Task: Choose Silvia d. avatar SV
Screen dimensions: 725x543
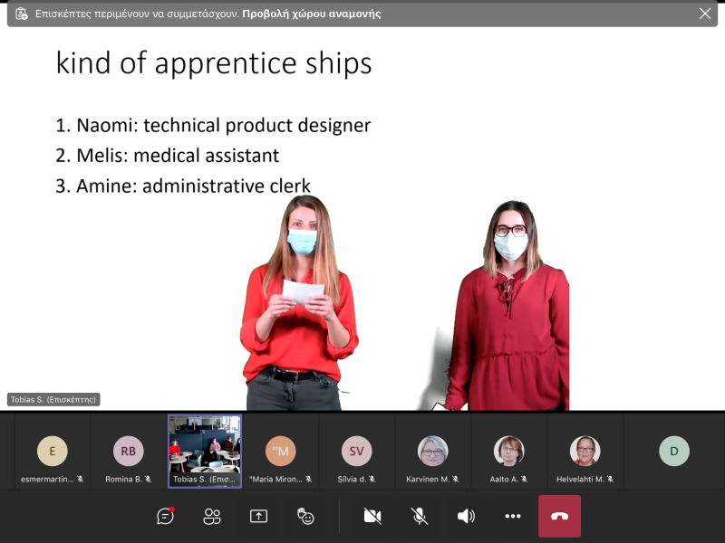Action: 357,451
